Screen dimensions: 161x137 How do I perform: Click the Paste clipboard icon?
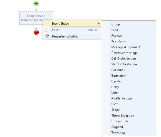pyautogui.click(x=47, y=30)
